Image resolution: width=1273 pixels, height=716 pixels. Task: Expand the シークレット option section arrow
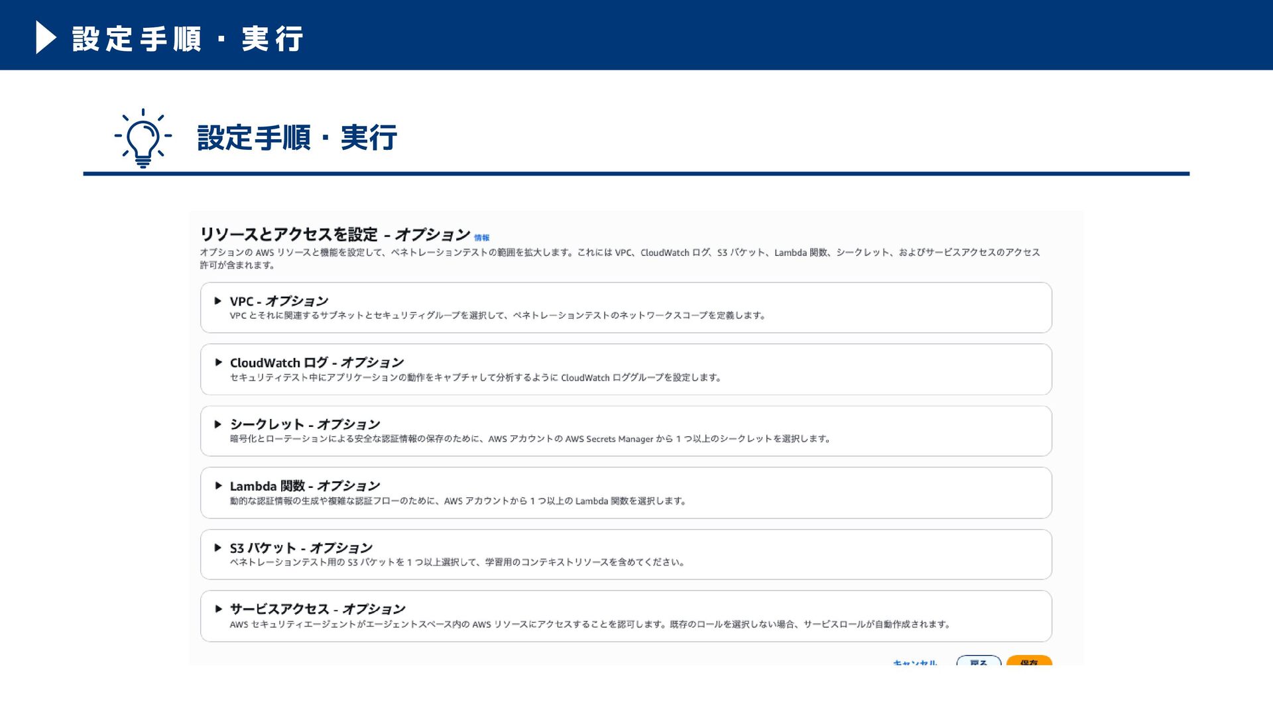217,424
